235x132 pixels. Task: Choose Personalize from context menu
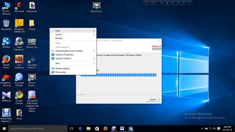73,72
